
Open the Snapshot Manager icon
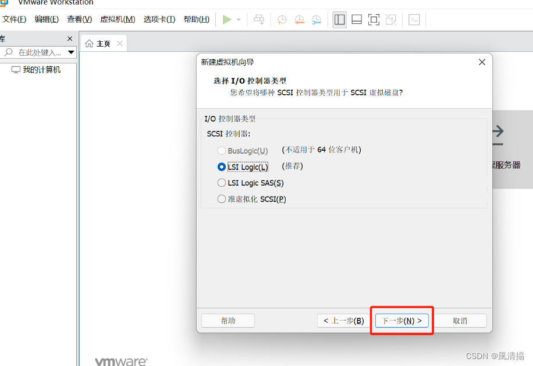(x=317, y=20)
